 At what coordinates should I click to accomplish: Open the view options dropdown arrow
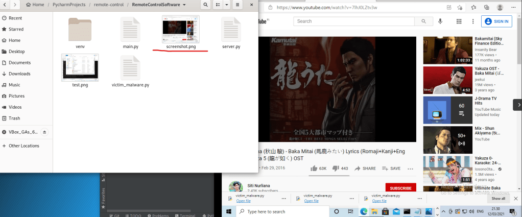(x=226, y=5)
